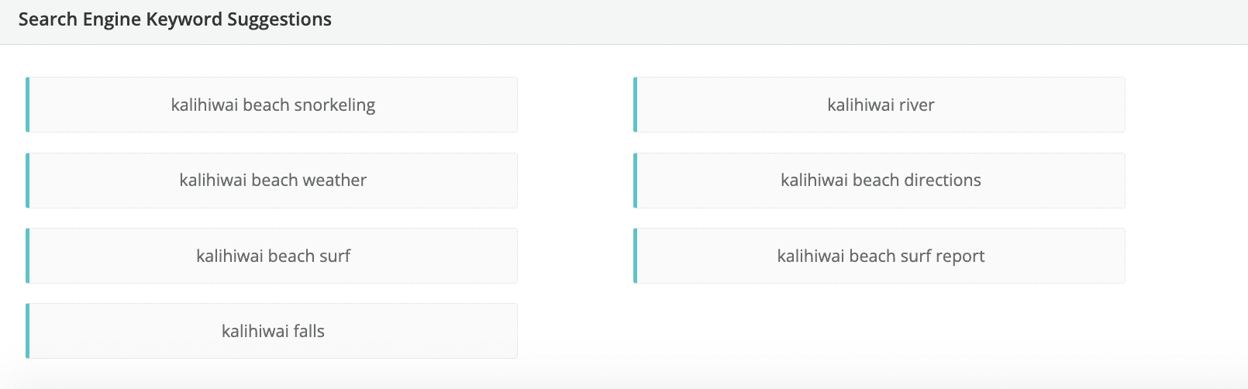Select the 'kalihiwai river' keyword suggestion
The image size is (1248, 389).
pos(881,105)
